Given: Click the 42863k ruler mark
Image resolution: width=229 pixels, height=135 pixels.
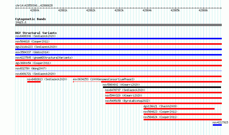Looking at the screenshot, I should click(x=119, y=10).
